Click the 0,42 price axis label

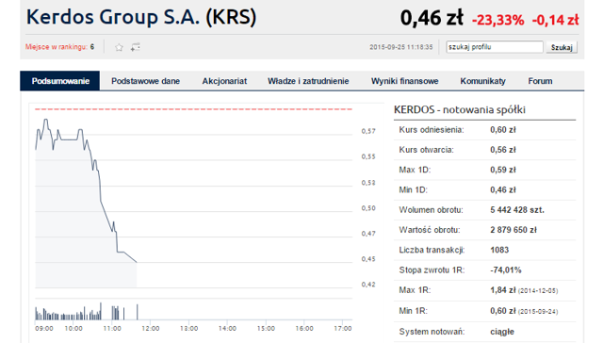click(x=368, y=285)
